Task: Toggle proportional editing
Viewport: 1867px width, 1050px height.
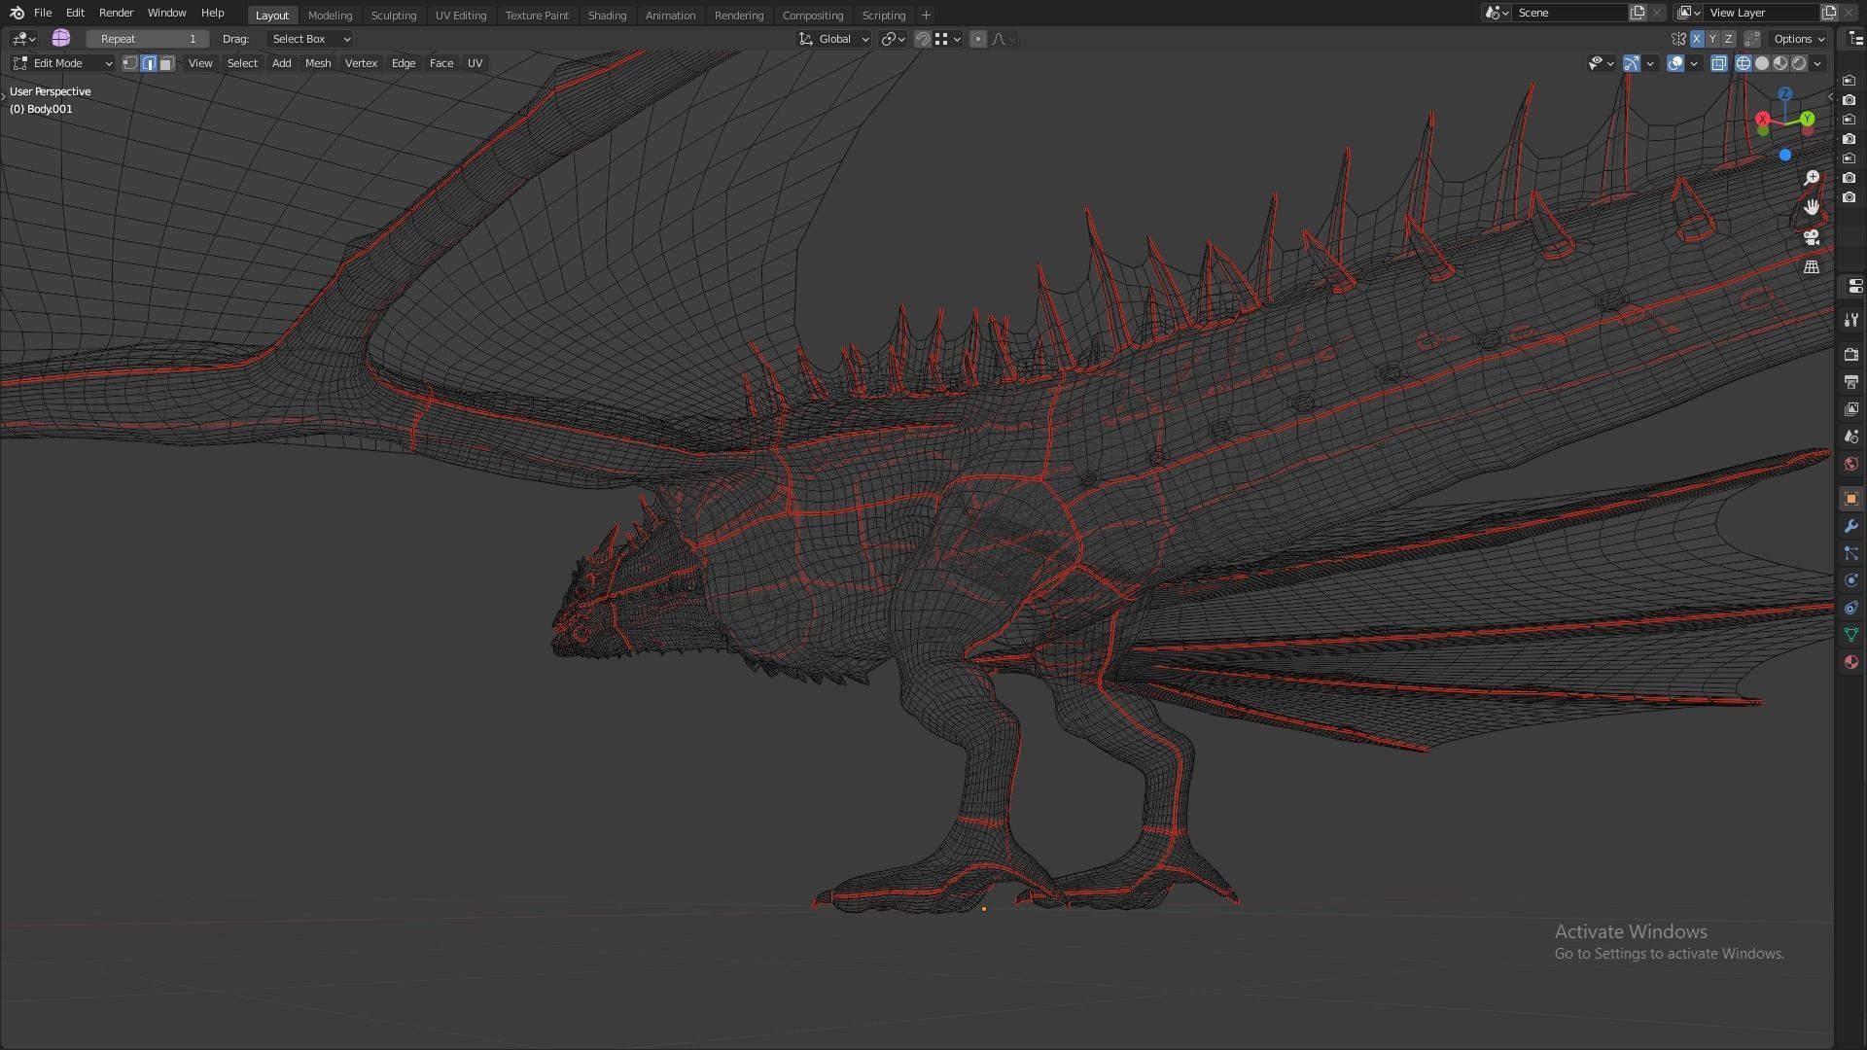Action: [978, 39]
